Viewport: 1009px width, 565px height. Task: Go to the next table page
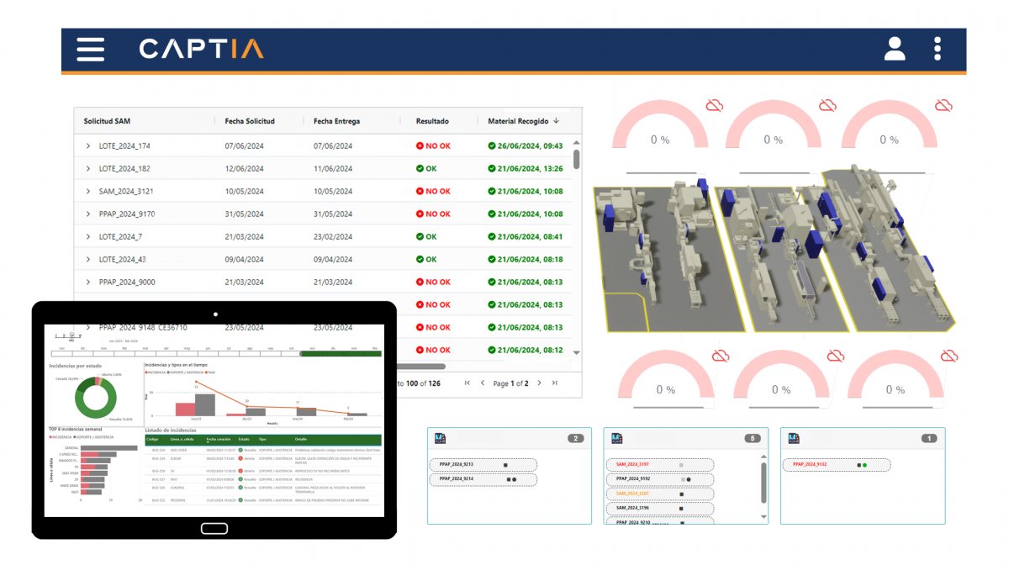coord(539,383)
